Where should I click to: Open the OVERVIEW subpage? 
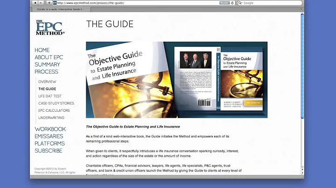pos(47,81)
